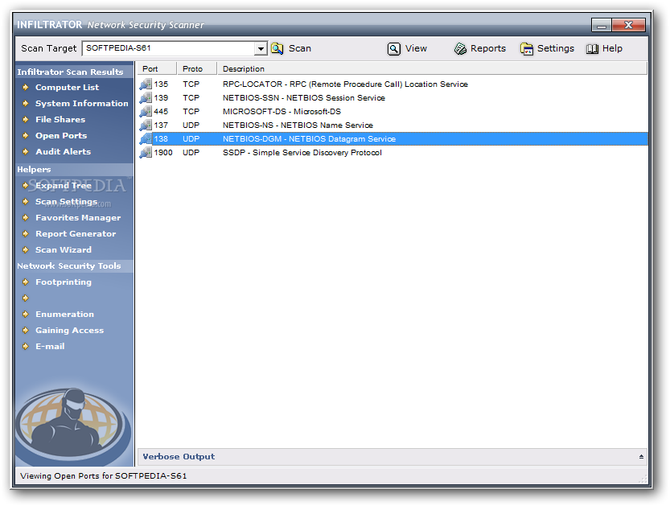This screenshot has width=670, height=506.
Task: Select the SSDP Simple Service Discovery text
Action: click(x=302, y=153)
